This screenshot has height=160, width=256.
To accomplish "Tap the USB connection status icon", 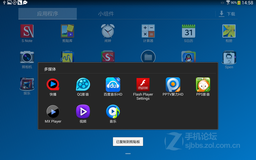I will tap(4, 3).
